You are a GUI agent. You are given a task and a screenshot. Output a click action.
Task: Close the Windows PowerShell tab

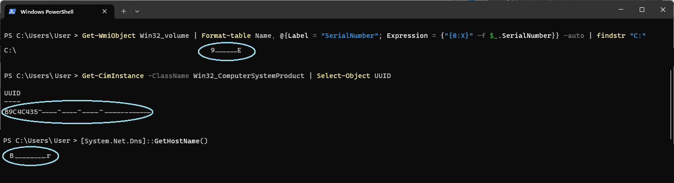[106, 11]
